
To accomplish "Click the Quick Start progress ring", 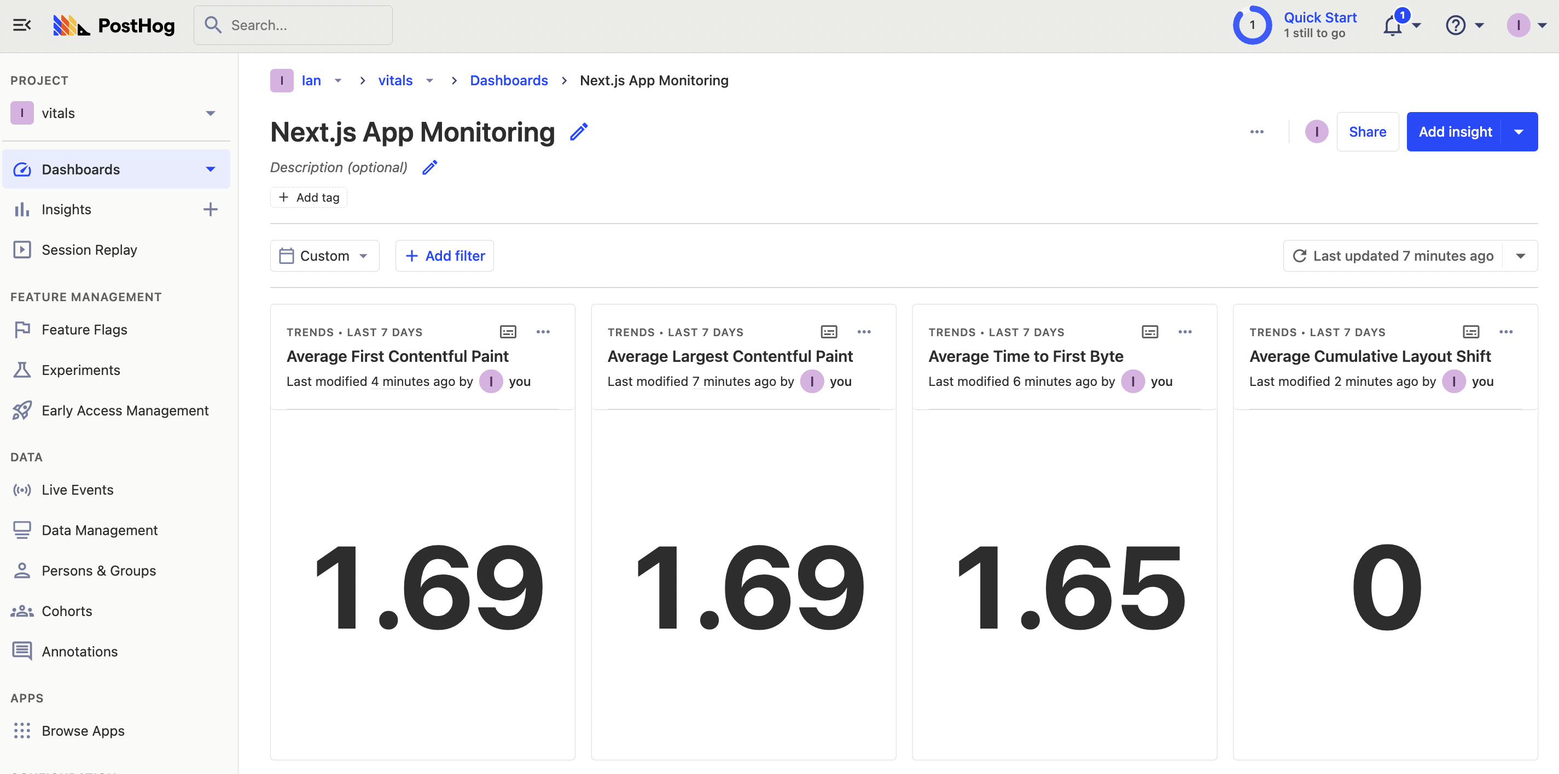I will tap(1252, 25).
